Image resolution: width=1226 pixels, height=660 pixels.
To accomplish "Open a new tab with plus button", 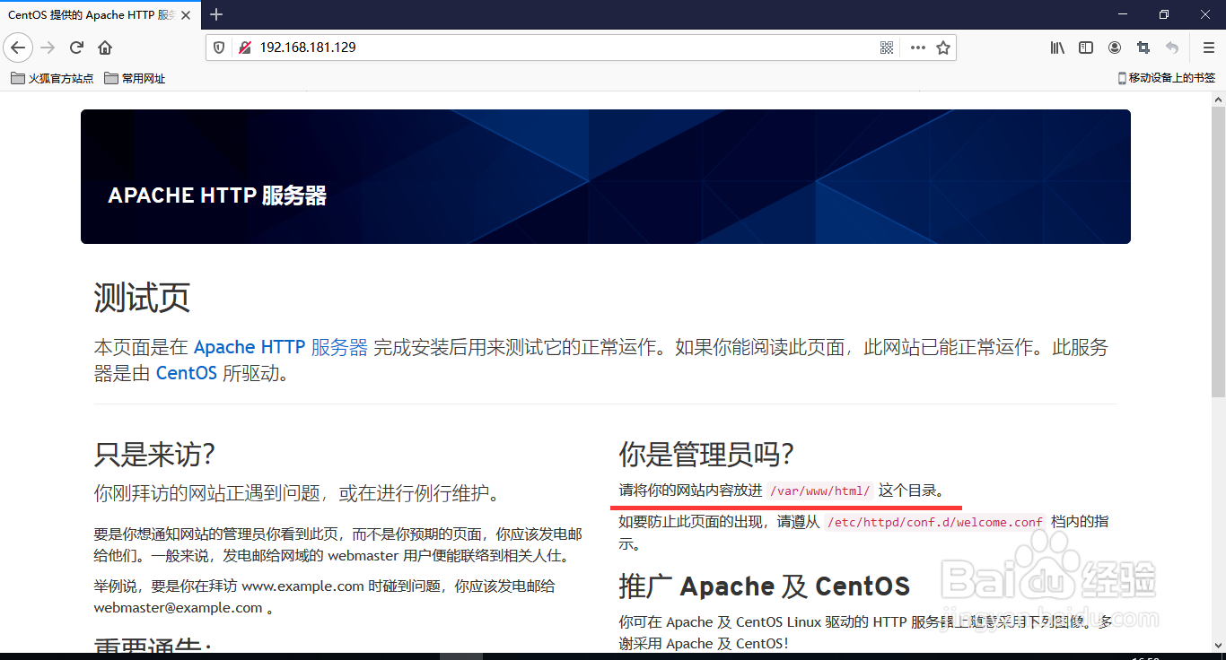I will [216, 14].
